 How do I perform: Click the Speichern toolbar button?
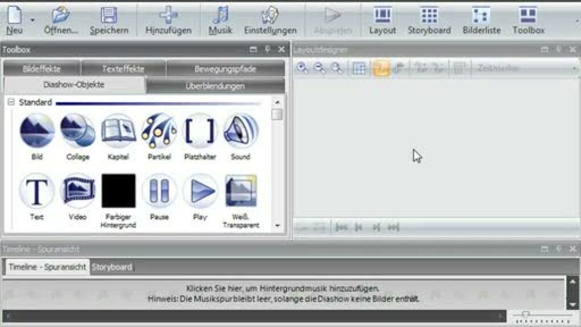click(109, 20)
